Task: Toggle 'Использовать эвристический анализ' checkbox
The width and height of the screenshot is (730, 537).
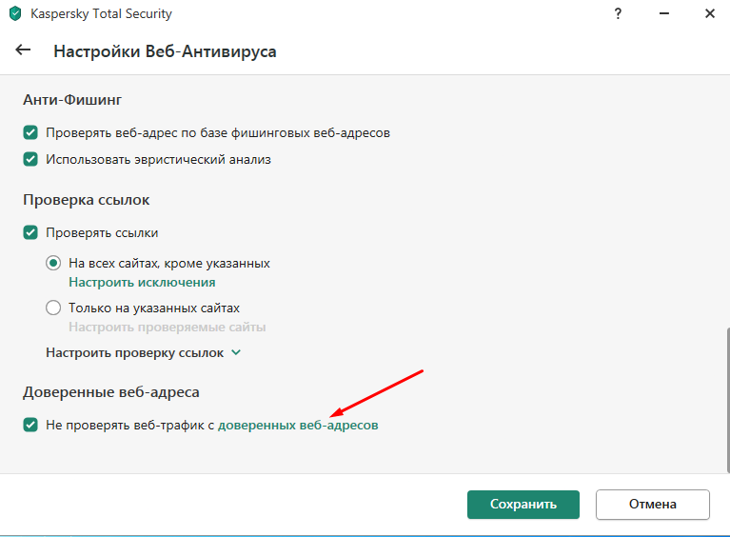Action: 30,159
